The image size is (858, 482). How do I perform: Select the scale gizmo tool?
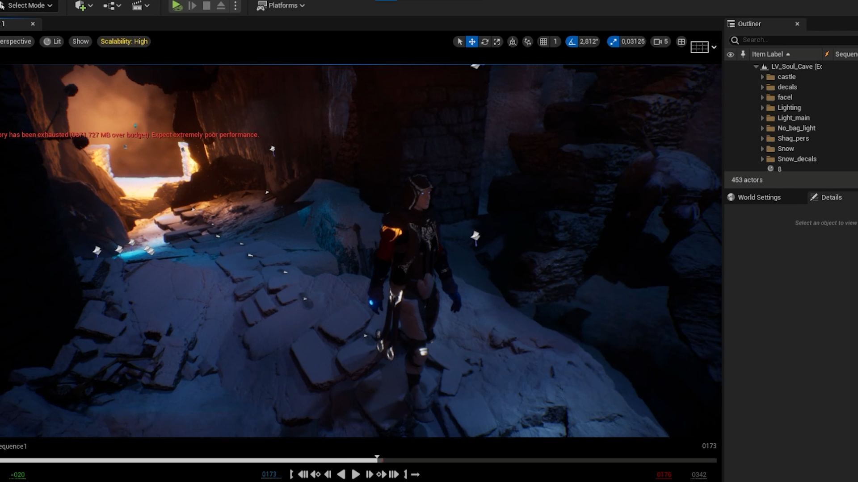tap(497, 42)
